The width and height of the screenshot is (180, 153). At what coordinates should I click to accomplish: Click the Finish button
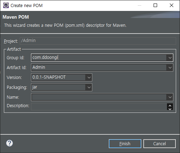pos(125,144)
